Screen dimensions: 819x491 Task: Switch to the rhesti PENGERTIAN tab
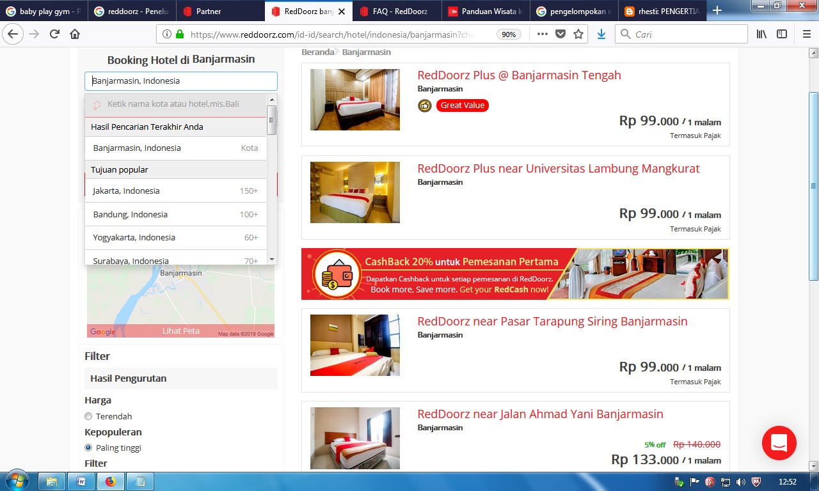[x=661, y=11]
